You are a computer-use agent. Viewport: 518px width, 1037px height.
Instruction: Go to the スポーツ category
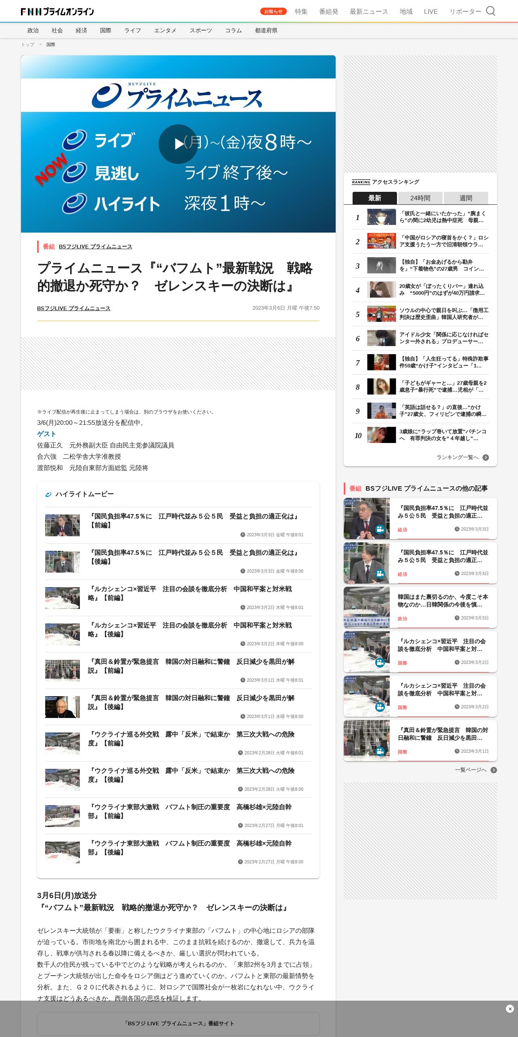(x=201, y=30)
